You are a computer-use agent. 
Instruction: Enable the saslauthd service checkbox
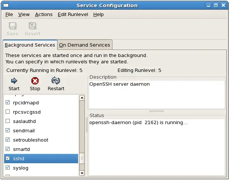(x=8, y=121)
